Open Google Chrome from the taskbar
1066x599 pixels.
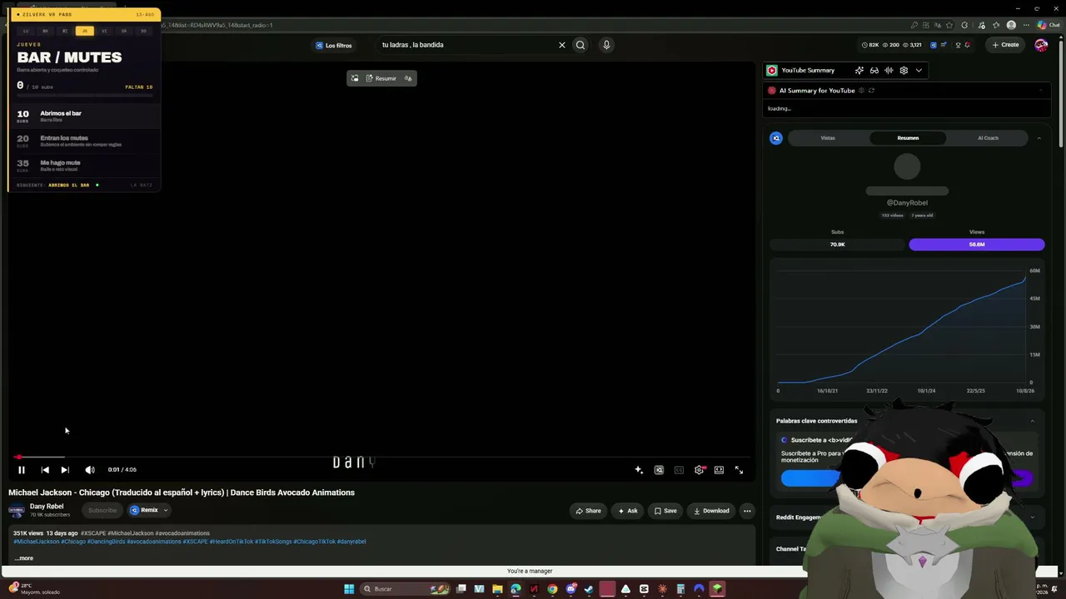tap(552, 589)
